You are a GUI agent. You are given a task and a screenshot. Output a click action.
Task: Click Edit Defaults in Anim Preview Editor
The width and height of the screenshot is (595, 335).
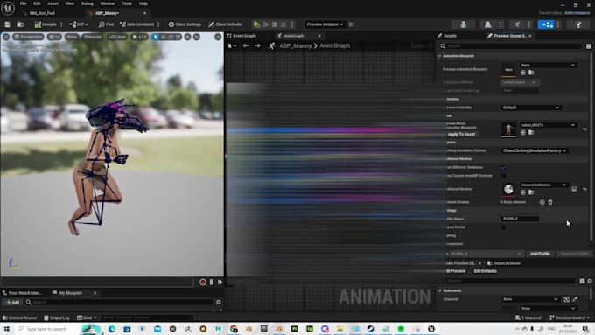click(x=485, y=271)
